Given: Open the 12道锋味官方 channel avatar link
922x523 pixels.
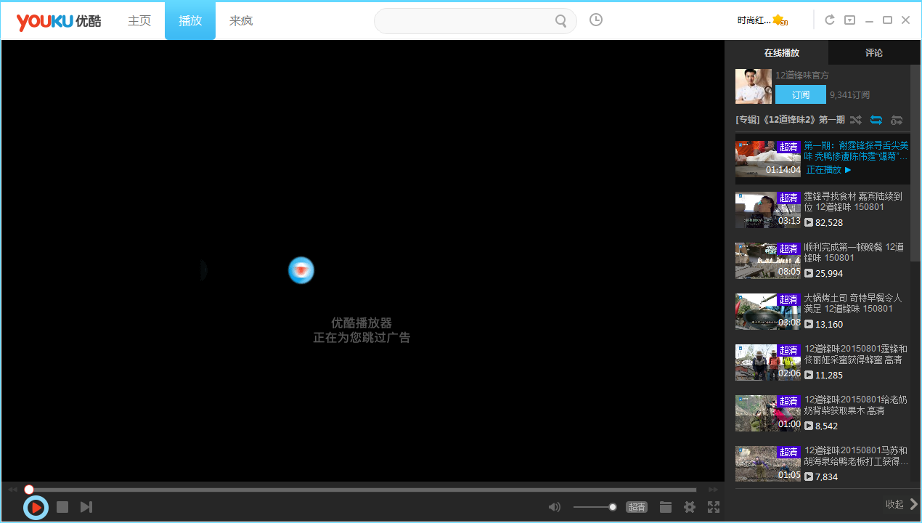Looking at the screenshot, I should coord(753,86).
